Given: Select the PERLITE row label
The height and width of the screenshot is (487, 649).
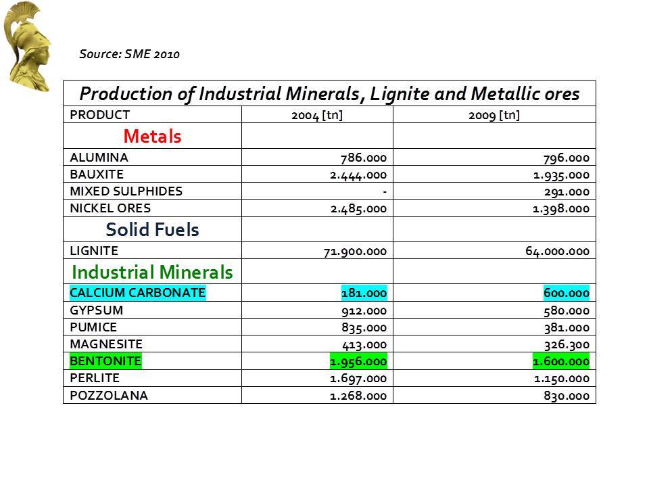Looking at the screenshot, I should (95, 379).
